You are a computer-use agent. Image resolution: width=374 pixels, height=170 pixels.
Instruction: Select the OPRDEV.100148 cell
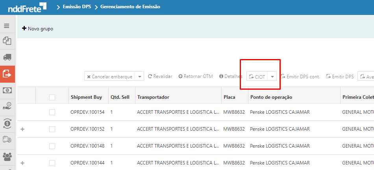coord(87,146)
